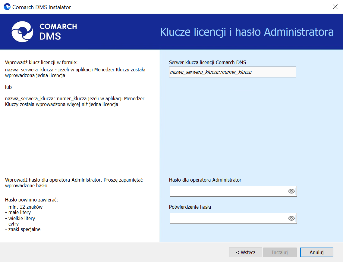
Task: Click the text Hasło powinno zawierać
Action: tap(32, 200)
